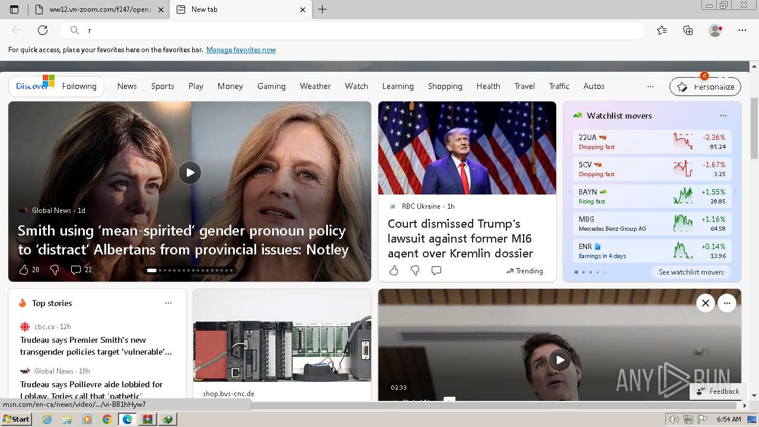Open the Weather category
759x427 pixels.
tap(315, 87)
